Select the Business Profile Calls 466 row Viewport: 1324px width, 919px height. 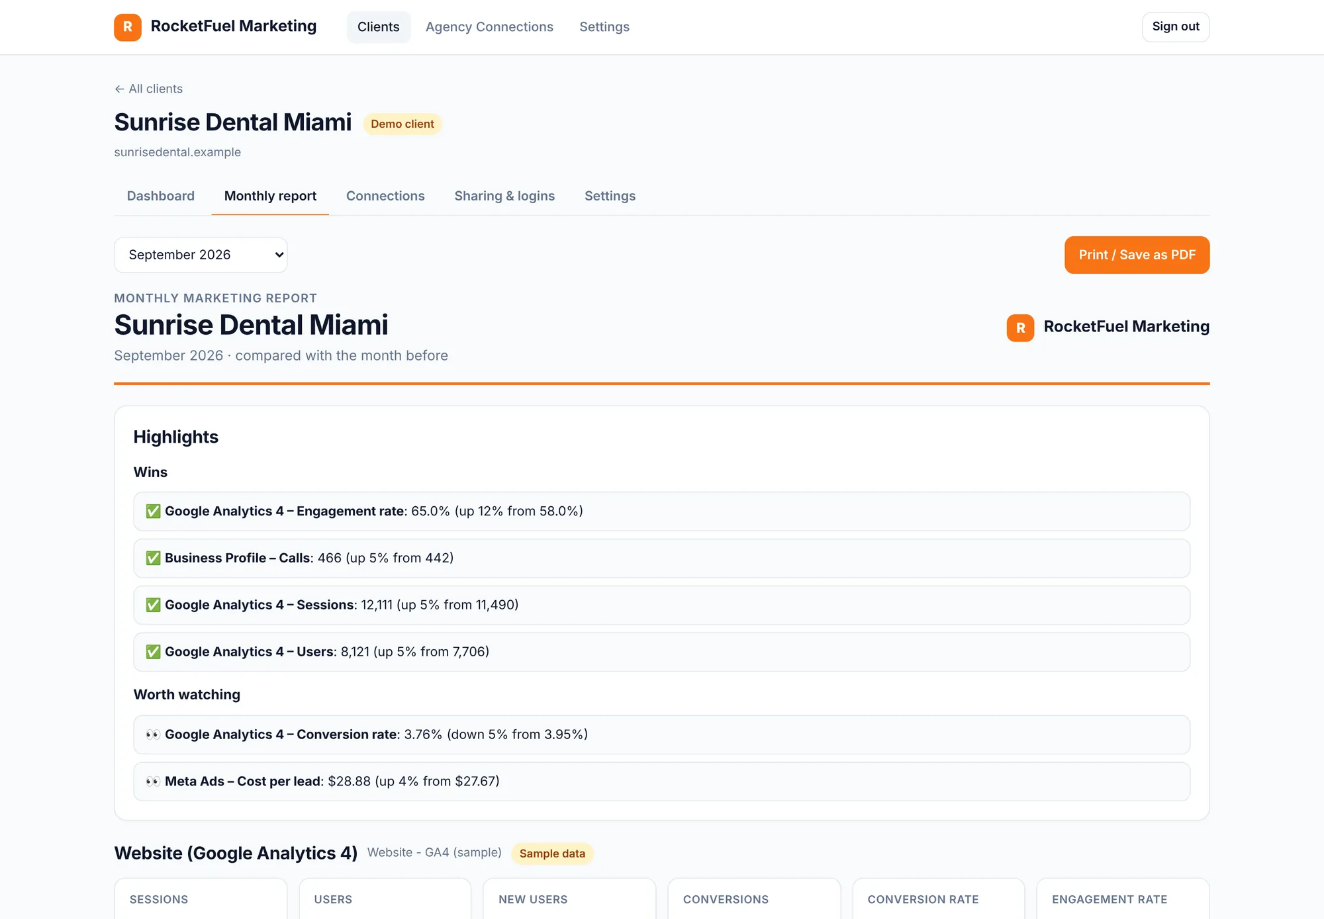point(661,558)
